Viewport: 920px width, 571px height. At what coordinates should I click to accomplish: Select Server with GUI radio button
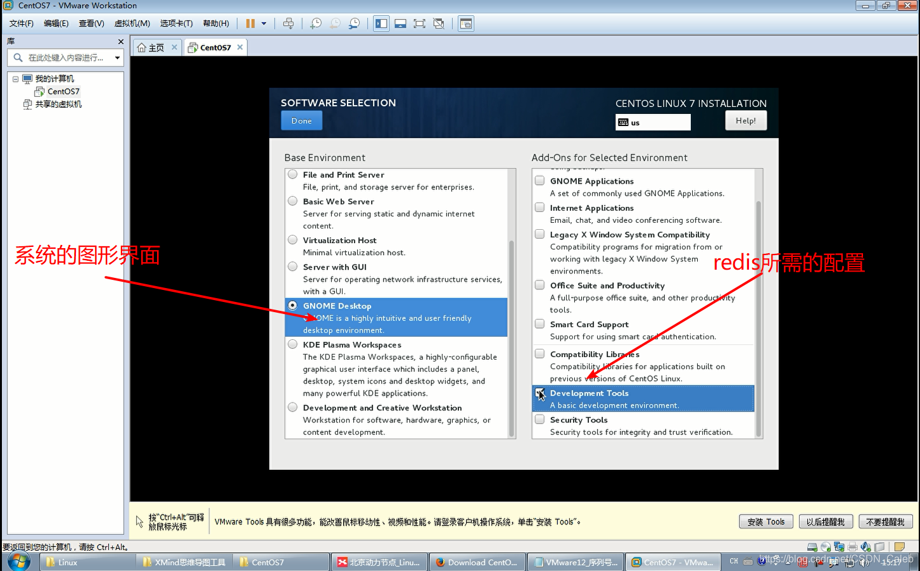point(293,267)
